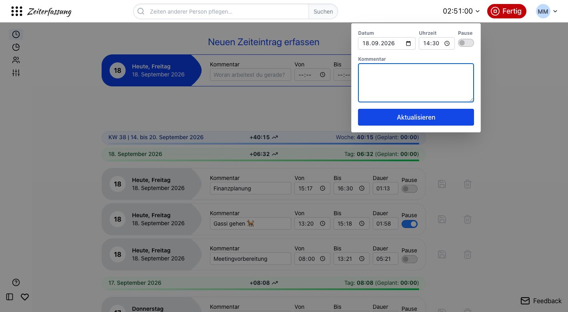Image resolution: width=568 pixels, height=312 pixels.
Task: Open the date picker for 18.09.2026
Action: (x=408, y=43)
